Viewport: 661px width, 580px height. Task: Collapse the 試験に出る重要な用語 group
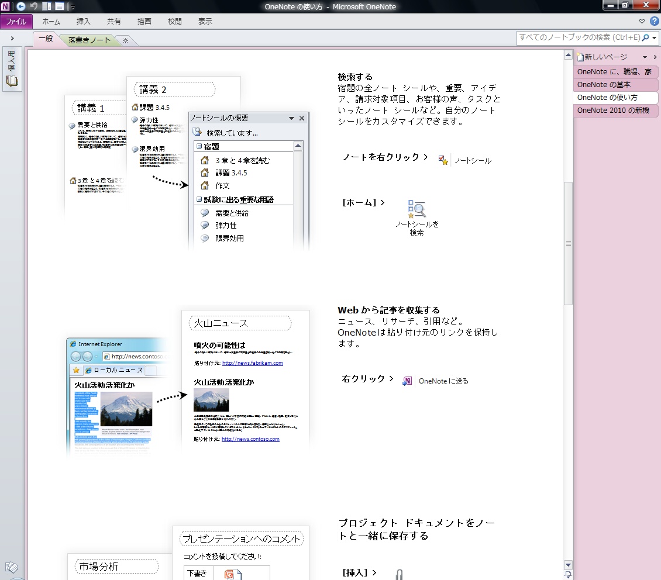pyautogui.click(x=199, y=199)
